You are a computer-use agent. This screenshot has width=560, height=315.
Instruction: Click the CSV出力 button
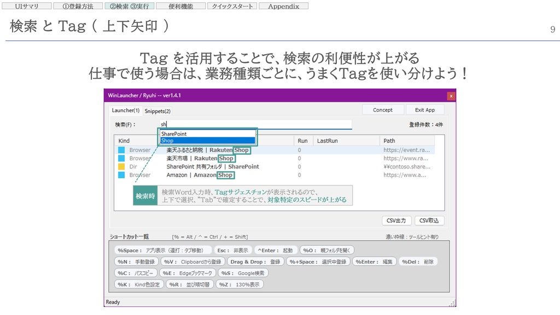396,220
